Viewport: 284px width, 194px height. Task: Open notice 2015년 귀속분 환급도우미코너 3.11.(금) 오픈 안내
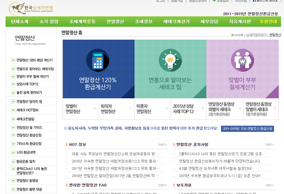[219, 176]
